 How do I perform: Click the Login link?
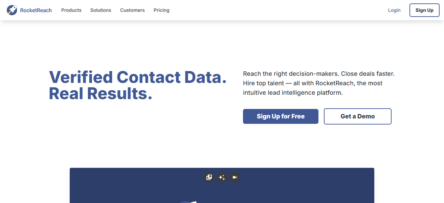tap(394, 10)
